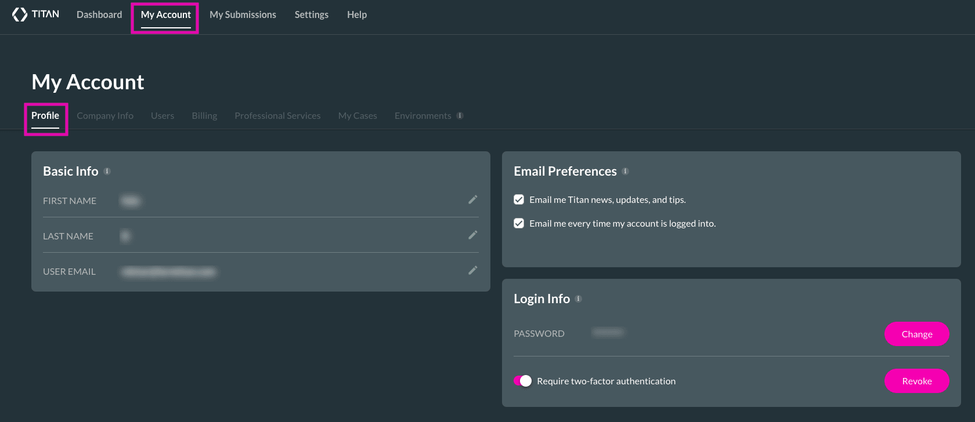The image size is (975, 422).
Task: Click Email Preferences info icon
Action: pyautogui.click(x=625, y=172)
